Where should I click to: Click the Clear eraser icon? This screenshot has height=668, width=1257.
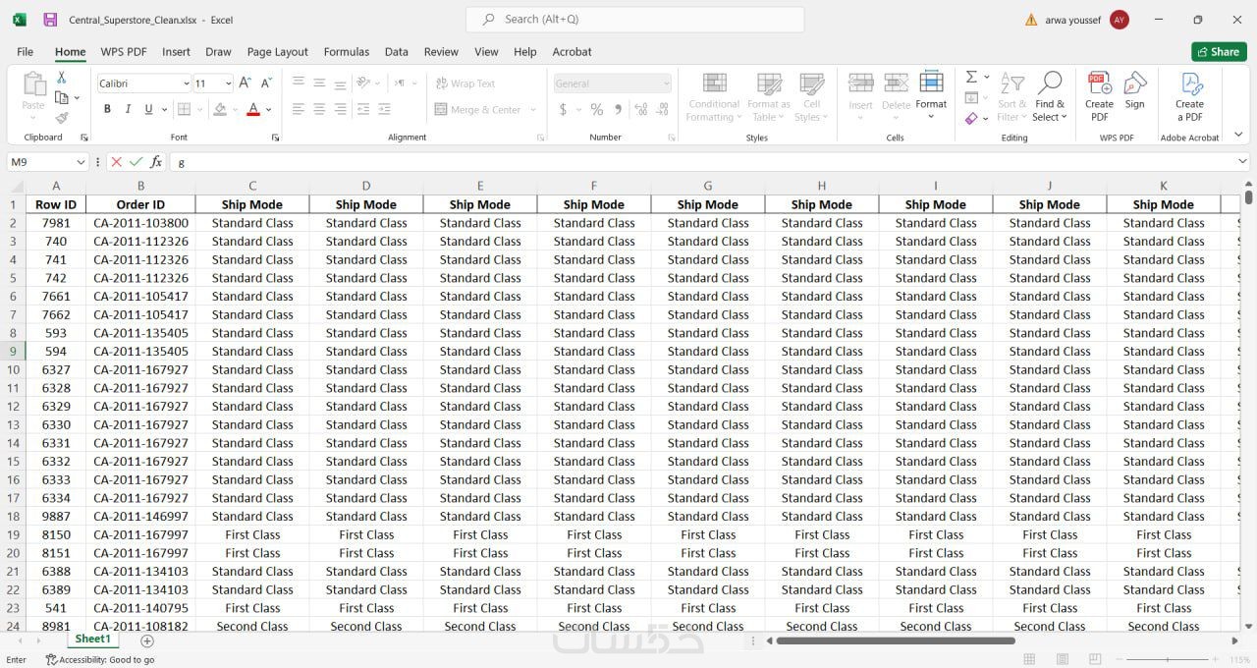[x=971, y=119]
